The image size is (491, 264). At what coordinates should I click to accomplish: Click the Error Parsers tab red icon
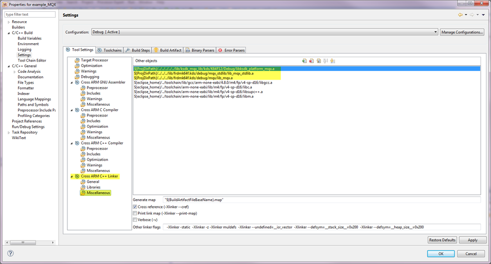220,50
